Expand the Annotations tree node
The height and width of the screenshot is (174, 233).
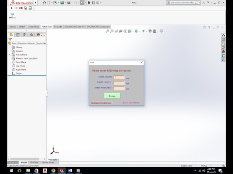(x=9, y=55)
